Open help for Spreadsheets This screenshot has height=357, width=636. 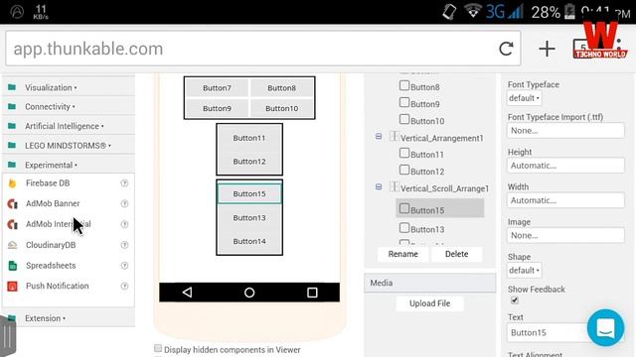coord(124,266)
